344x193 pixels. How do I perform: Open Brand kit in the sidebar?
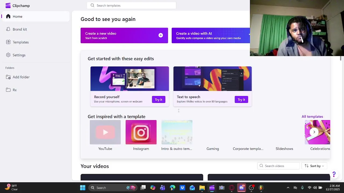[x=35, y=29]
